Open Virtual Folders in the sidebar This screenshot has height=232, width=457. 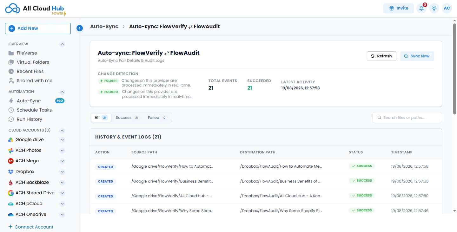tap(33, 62)
